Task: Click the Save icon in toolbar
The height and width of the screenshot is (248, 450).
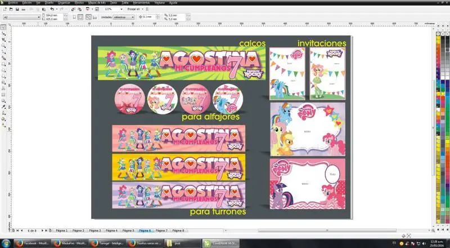Action: click(x=17, y=9)
